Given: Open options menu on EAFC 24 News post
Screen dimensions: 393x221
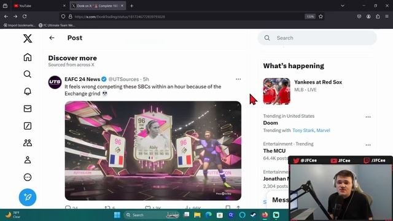Looking at the screenshot, I should (x=238, y=79).
